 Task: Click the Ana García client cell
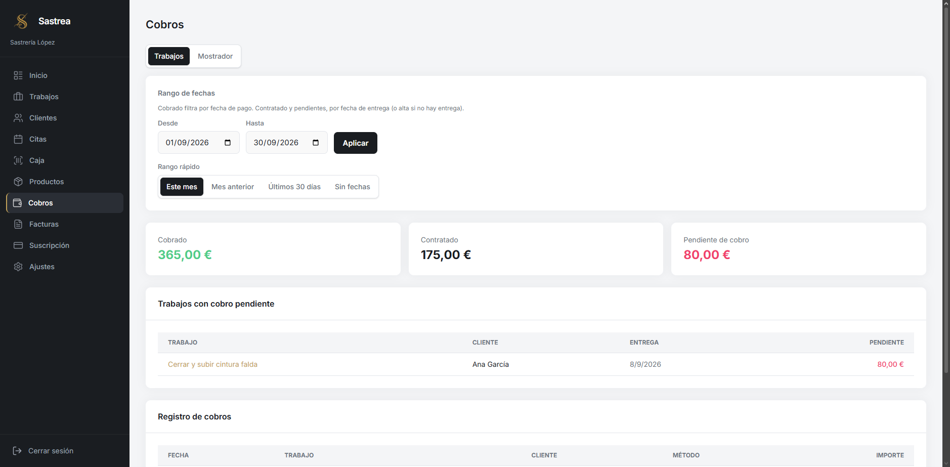(491, 364)
